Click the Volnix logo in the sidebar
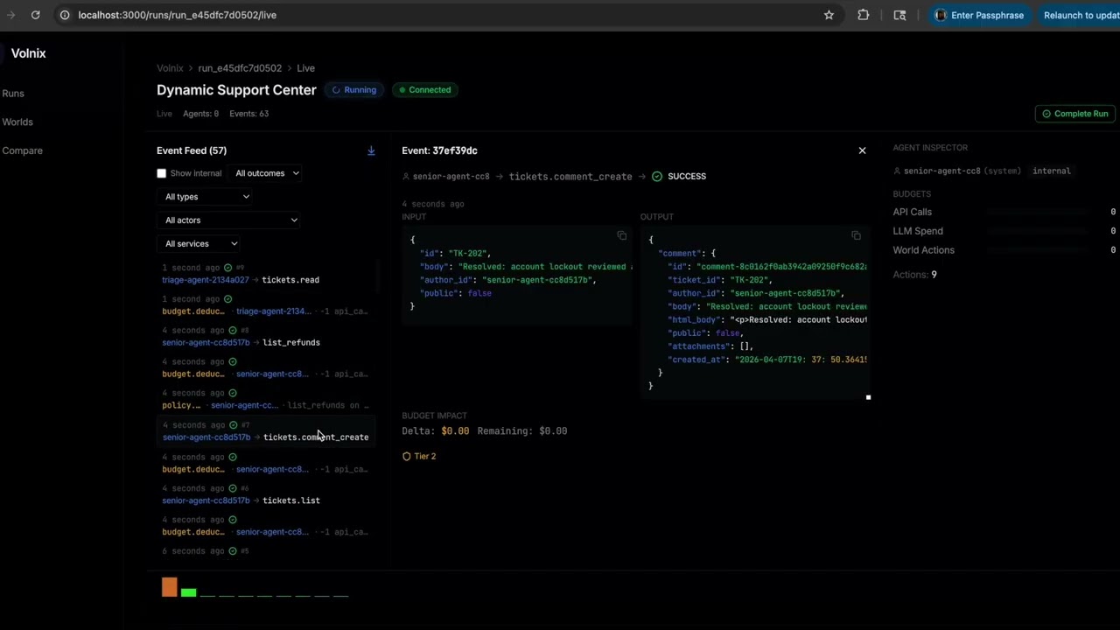This screenshot has width=1120, height=630. [x=28, y=52]
